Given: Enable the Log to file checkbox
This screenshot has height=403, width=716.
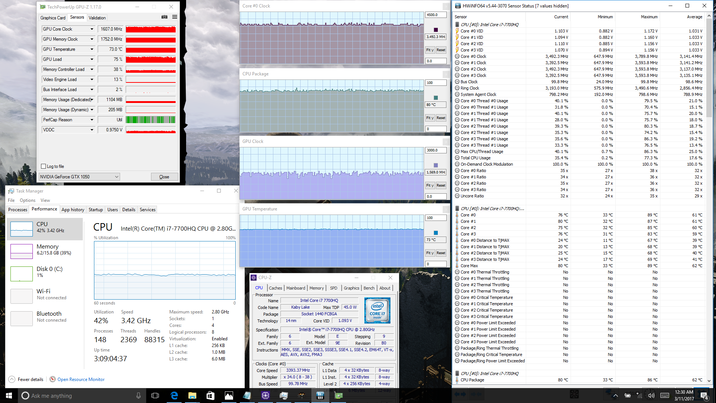Looking at the screenshot, I should point(44,166).
